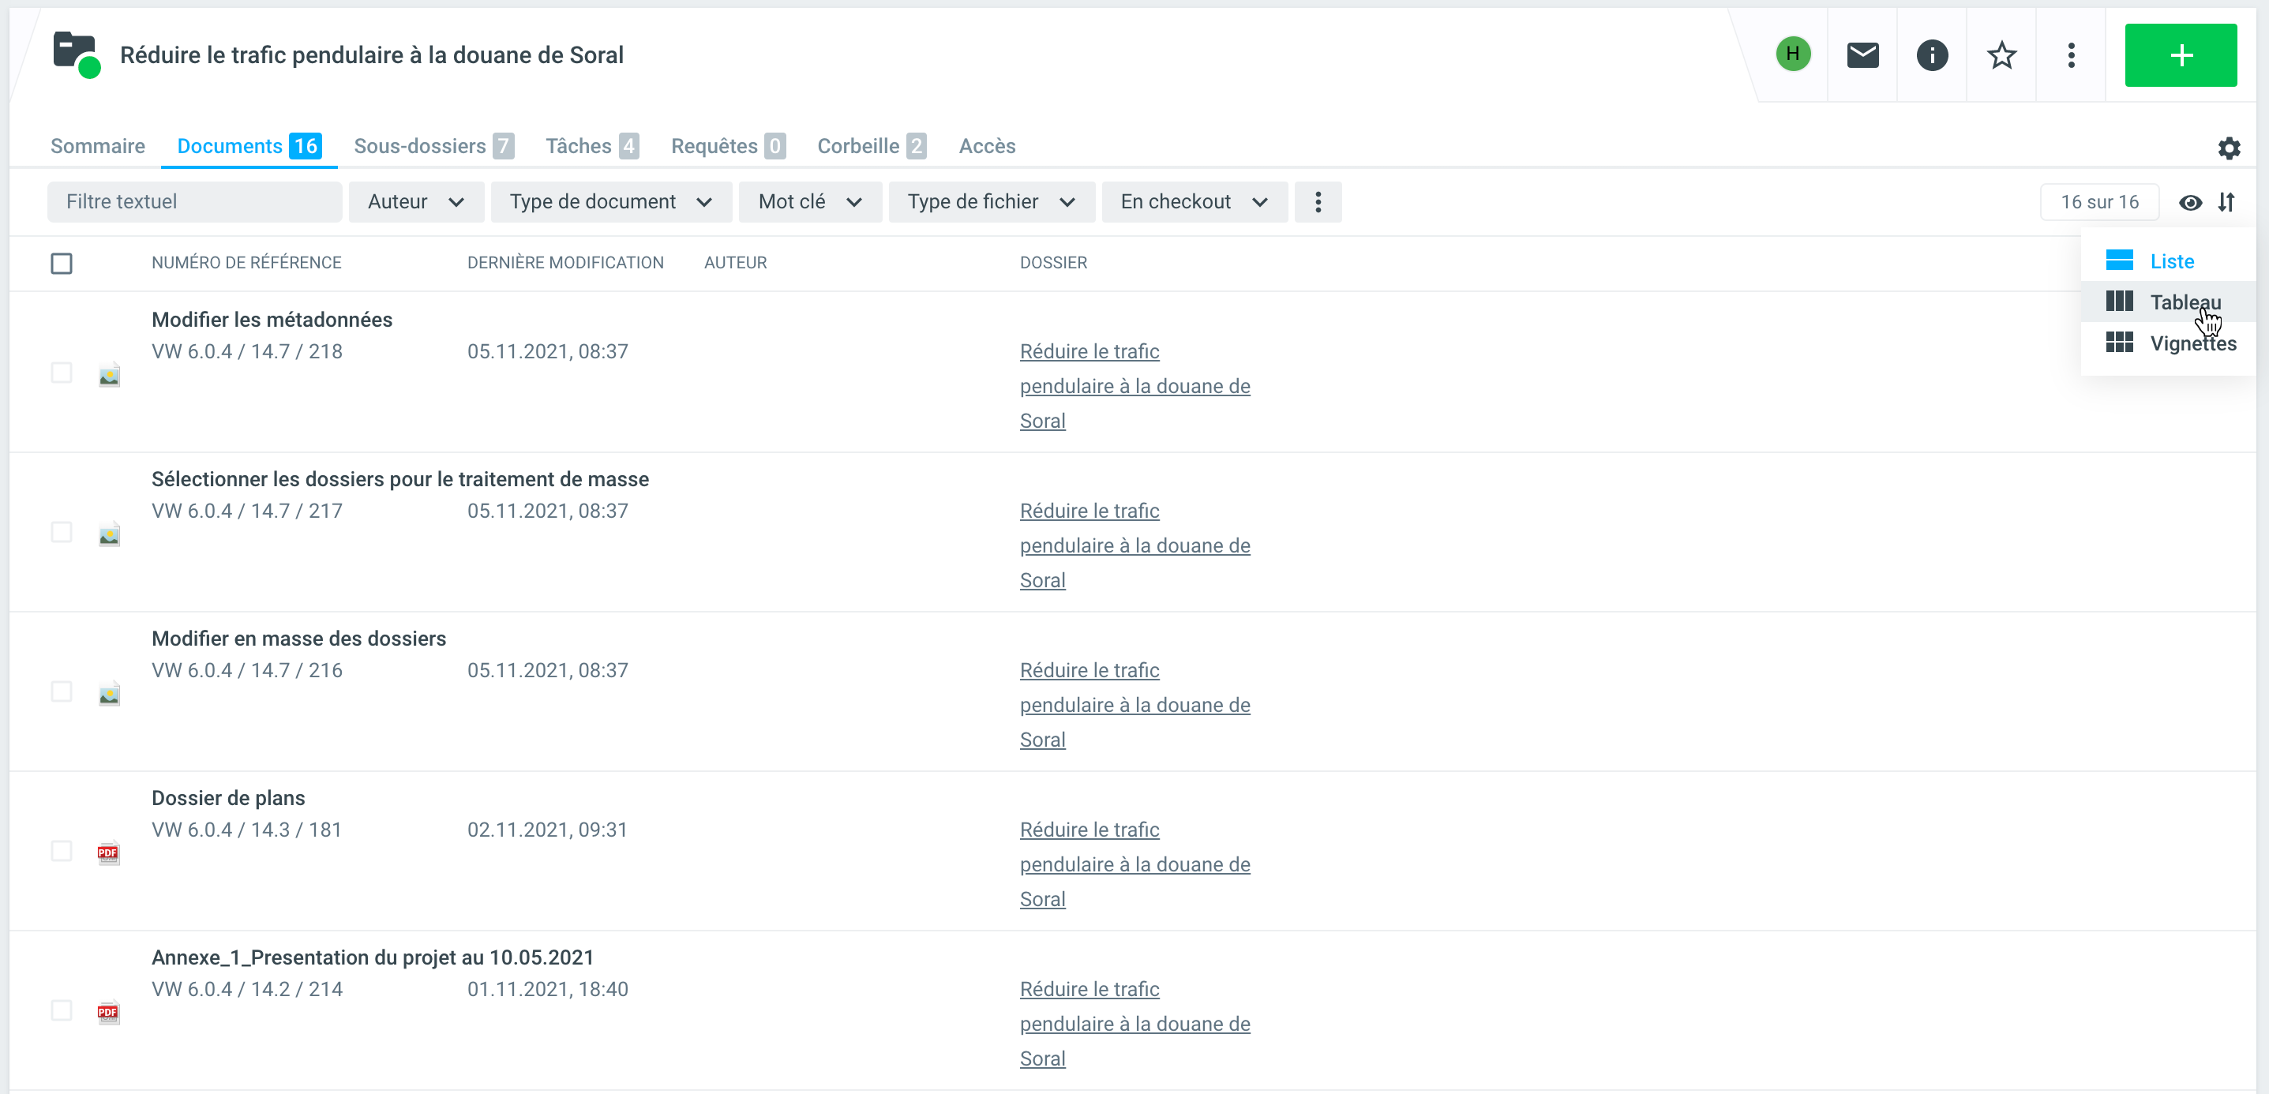Click the info circle icon
This screenshot has height=1094, width=2269.
coord(1932,55)
